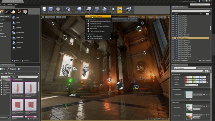Click the Build toolbar icon
This screenshot has width=215, height=121.
(x=104, y=10)
